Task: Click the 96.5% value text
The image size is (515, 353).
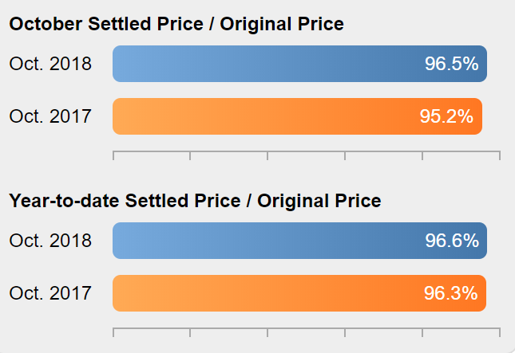Action: pos(452,64)
